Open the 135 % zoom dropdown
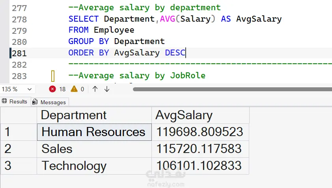This screenshot has width=332, height=188. (x=17, y=89)
